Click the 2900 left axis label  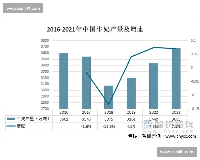point(45,96)
